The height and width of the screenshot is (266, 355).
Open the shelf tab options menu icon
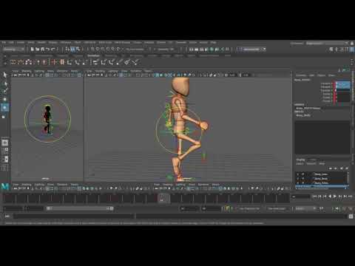pyautogui.click(x=5, y=56)
